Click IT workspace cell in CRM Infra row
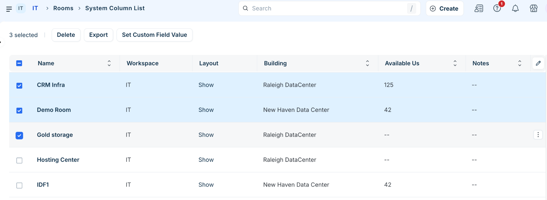 click(x=128, y=85)
